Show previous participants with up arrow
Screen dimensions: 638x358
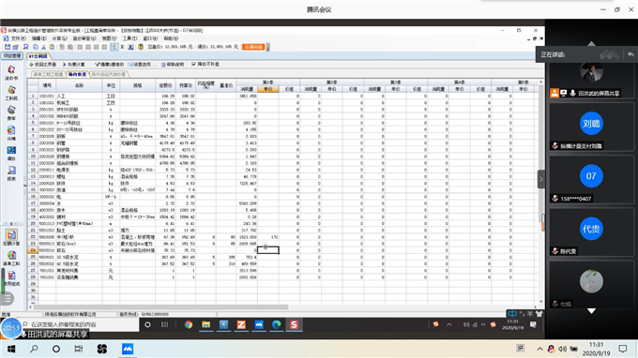(x=591, y=43)
